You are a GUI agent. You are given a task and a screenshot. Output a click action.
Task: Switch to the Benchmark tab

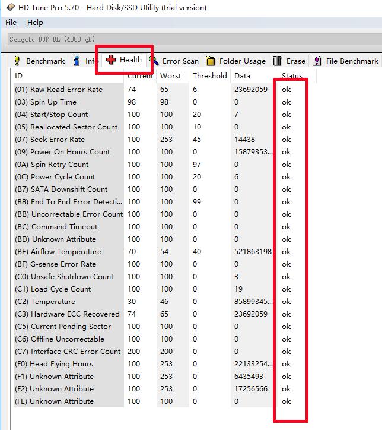[39, 61]
